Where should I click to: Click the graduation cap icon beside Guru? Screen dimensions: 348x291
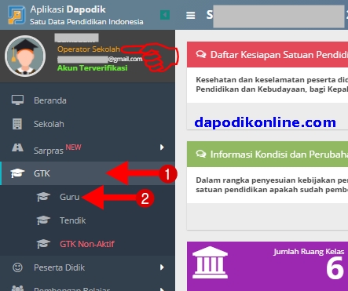[43, 197]
